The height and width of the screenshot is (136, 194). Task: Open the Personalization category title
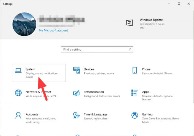(94, 92)
